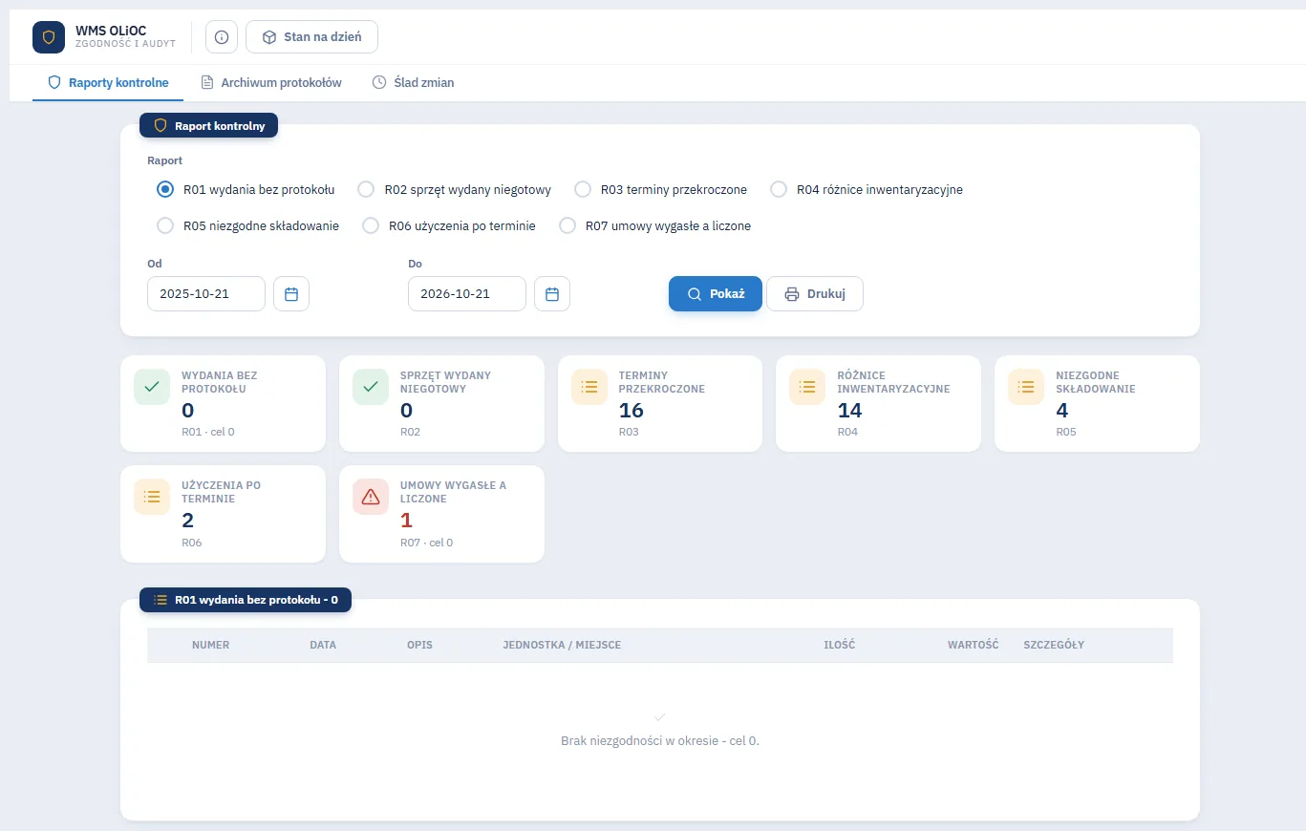
Task: Click the WMS OLiOC shield logo
Action: pos(49,37)
